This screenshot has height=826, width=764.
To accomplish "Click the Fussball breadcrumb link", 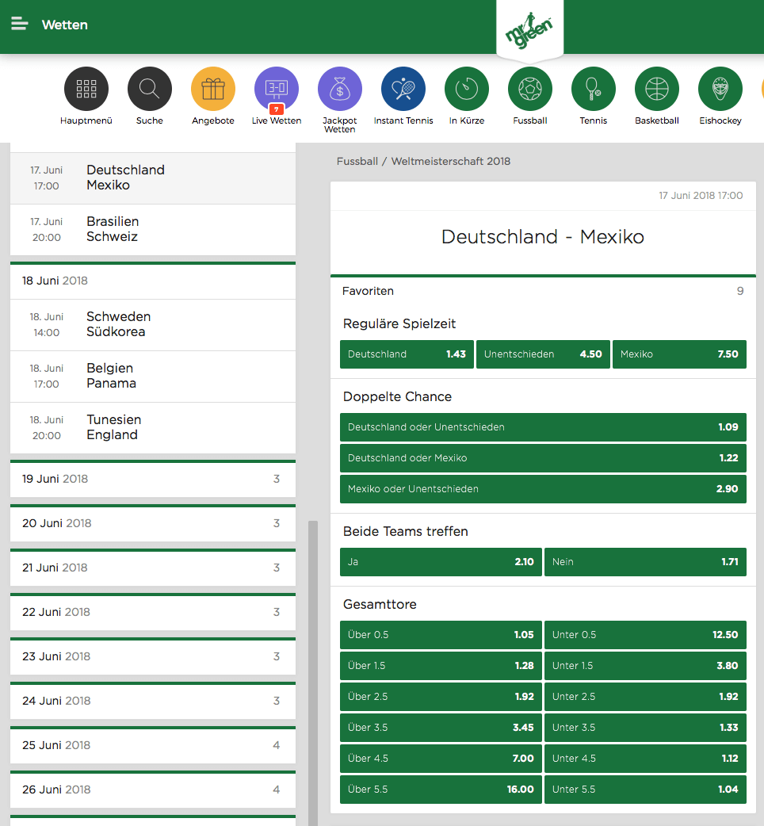I will point(357,161).
